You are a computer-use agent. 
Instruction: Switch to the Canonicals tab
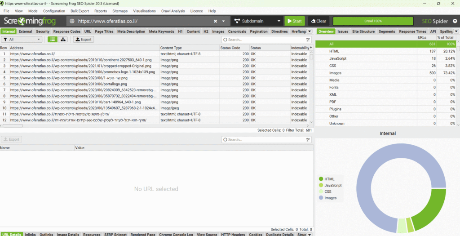pyautogui.click(x=237, y=31)
